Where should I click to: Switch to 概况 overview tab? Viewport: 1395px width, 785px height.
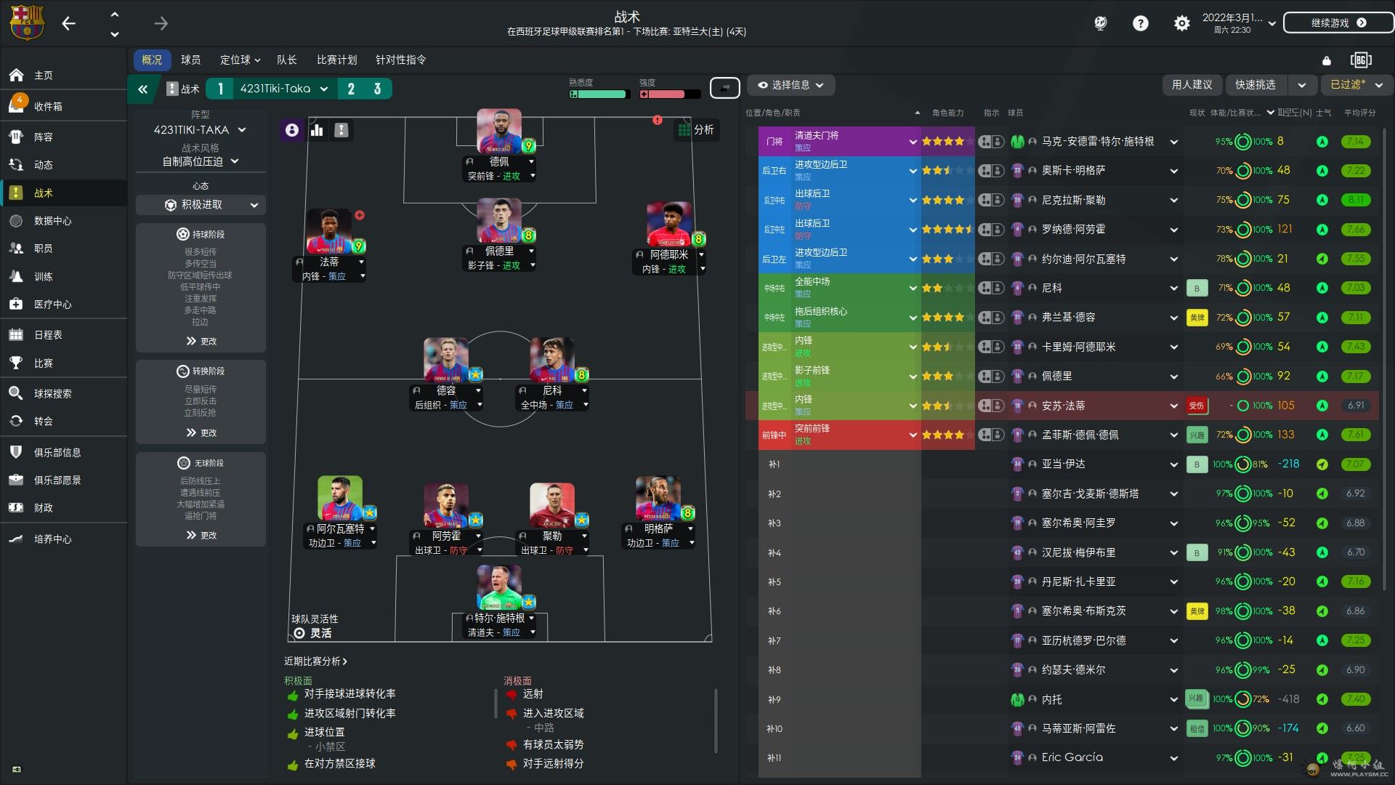pyautogui.click(x=152, y=60)
